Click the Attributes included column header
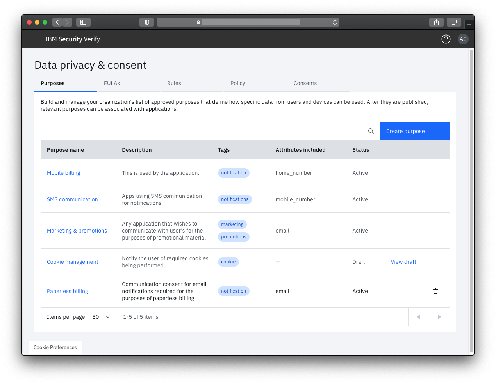Image resolution: width=496 pixels, height=384 pixels. click(300, 150)
